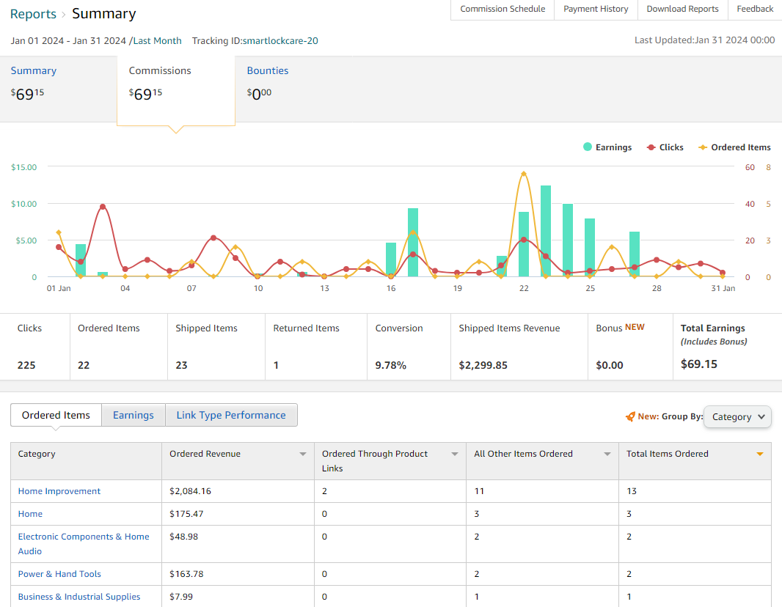Click the Clicks data point on Jan 3

click(x=103, y=207)
